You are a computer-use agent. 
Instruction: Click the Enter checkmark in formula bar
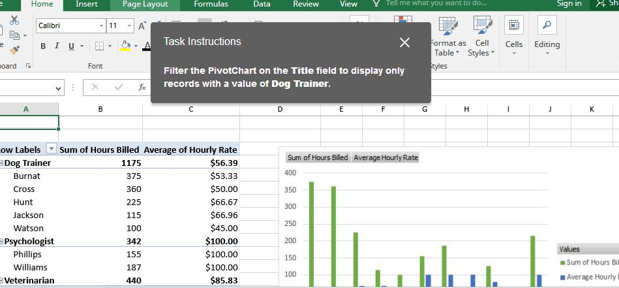tap(119, 88)
